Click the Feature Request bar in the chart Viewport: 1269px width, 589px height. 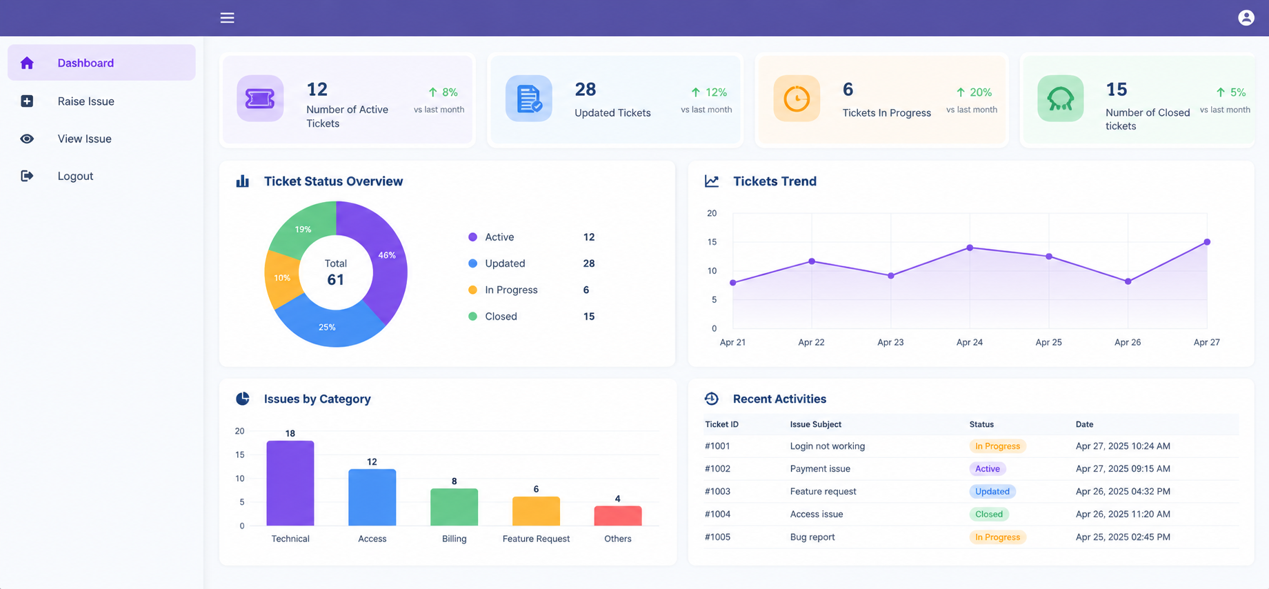[x=536, y=511]
